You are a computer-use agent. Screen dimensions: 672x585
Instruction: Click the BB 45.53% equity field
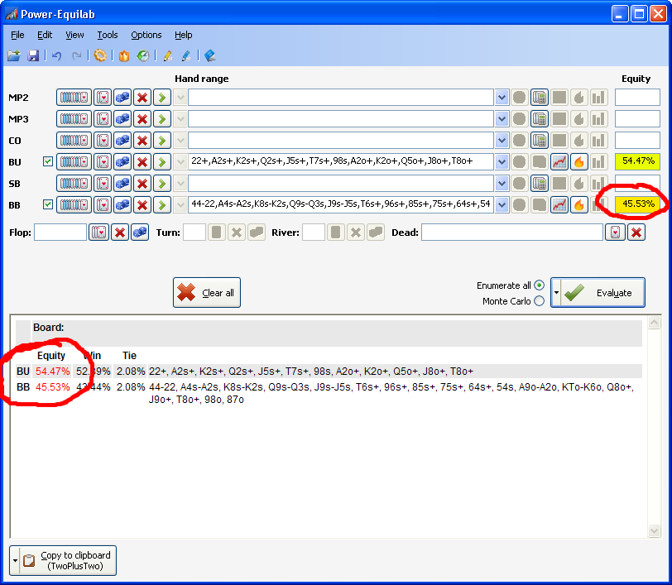point(638,204)
